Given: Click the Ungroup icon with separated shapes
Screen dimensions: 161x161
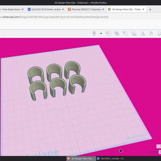Looking at the screenshot, I should pyautogui.click(x=126, y=33).
